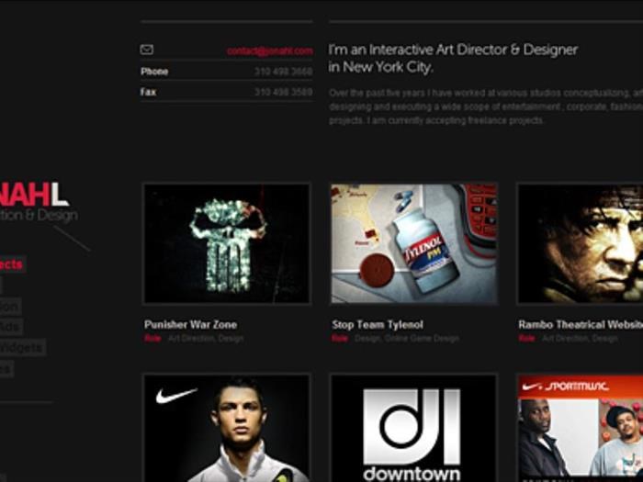
Task: Open the Stop Team Tylenol thumbnail
Action: [x=413, y=243]
